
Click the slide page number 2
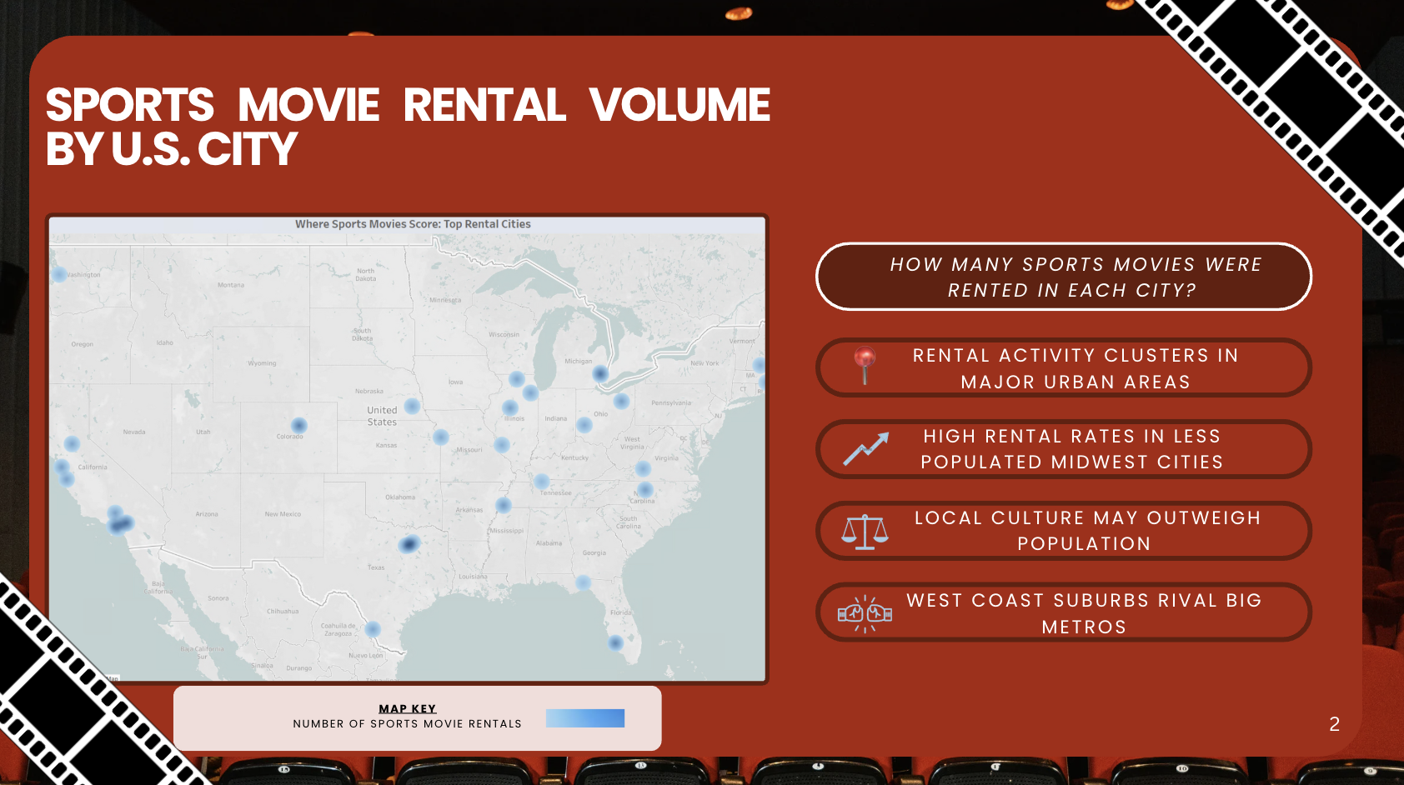pyautogui.click(x=1334, y=724)
